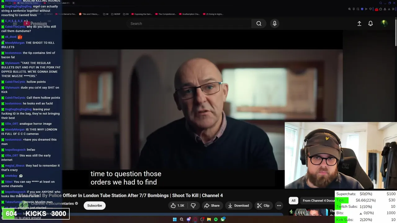
Task: Open the YouTube notifications bell
Action: 370,24
